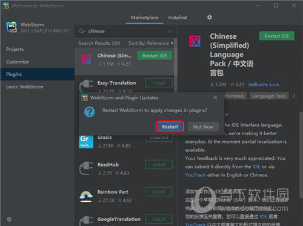Open the IDE link in the Chinese description
This screenshot has height=226, width=303.
coord(263,217)
